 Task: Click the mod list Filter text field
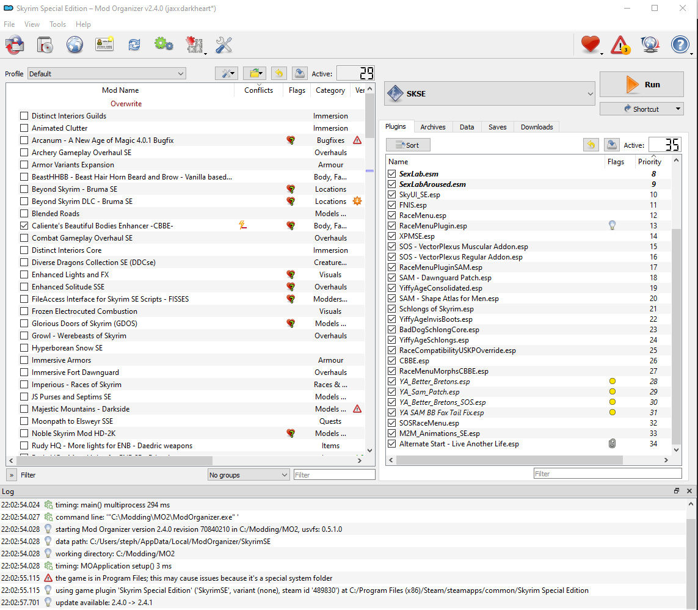coord(334,474)
